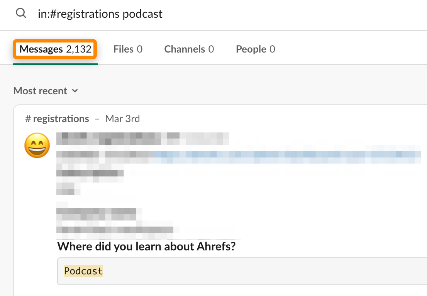This screenshot has height=296, width=427.
Task: Click the chevron beside Most recent
Action: [x=75, y=91]
